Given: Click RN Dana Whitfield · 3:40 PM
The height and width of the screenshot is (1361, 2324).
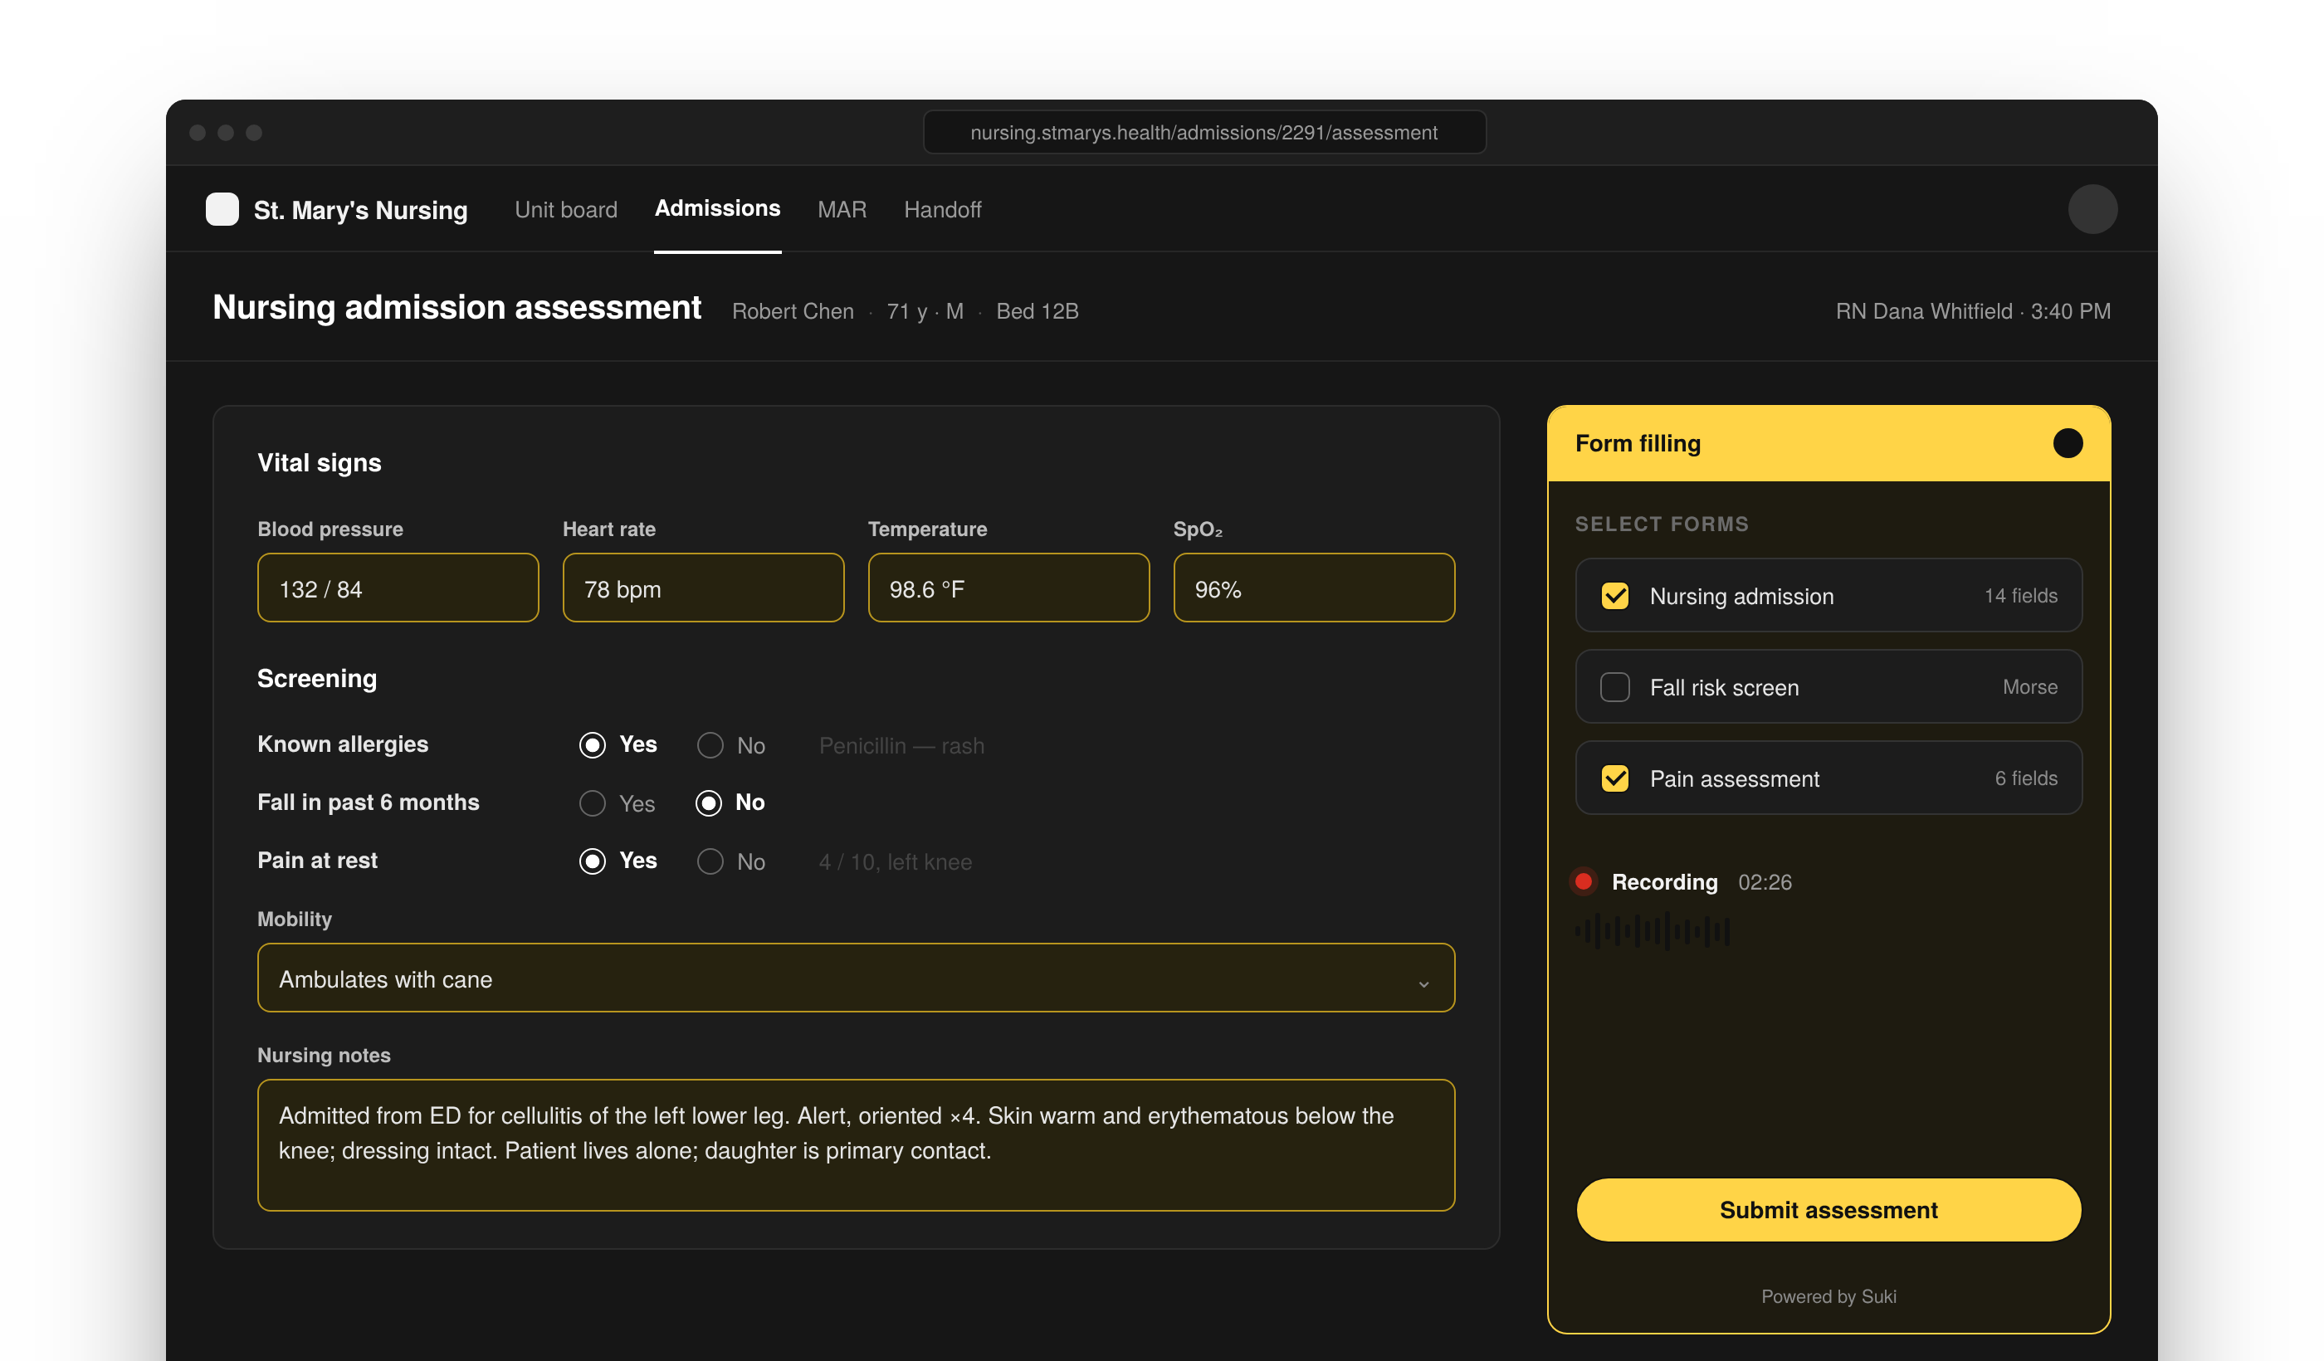Looking at the screenshot, I should coord(1972,312).
